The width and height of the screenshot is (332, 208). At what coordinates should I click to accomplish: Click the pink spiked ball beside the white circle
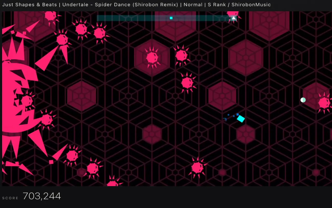point(324,103)
